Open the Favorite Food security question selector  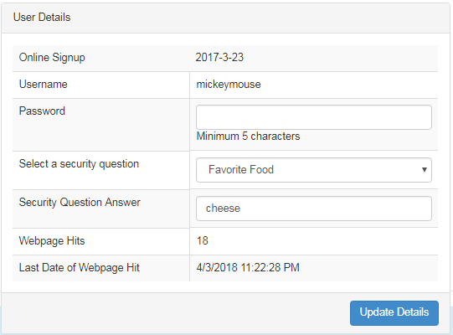[x=314, y=170]
